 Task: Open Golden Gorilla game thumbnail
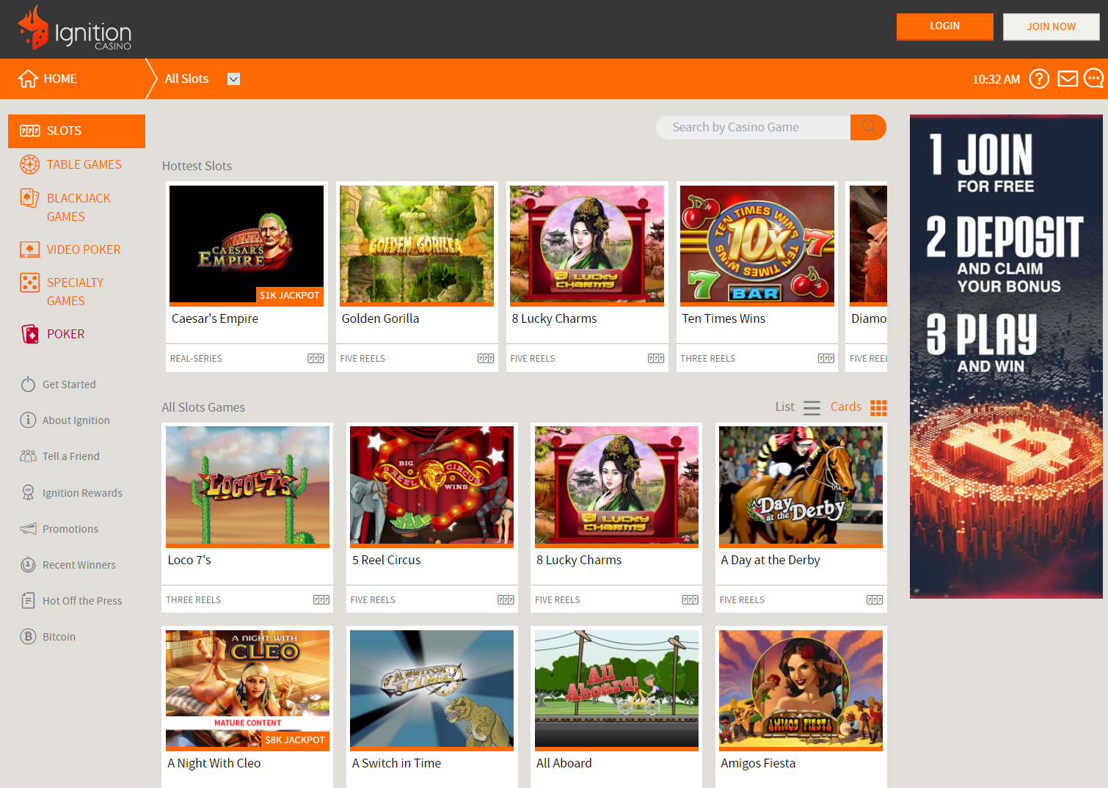point(417,244)
